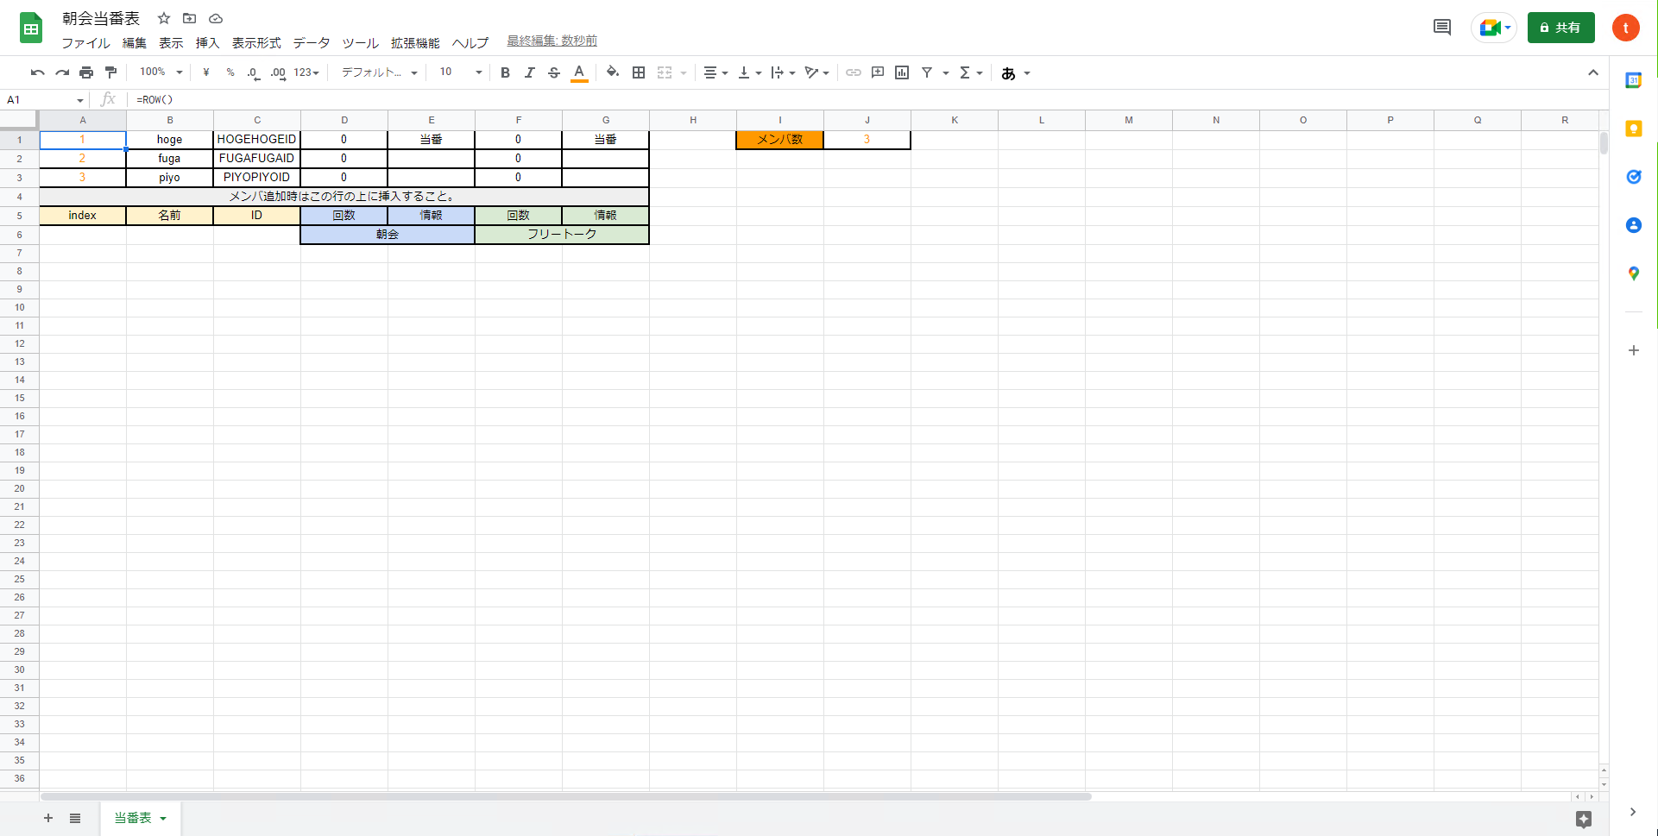
Task: Open the ツール menu
Action: point(360,42)
